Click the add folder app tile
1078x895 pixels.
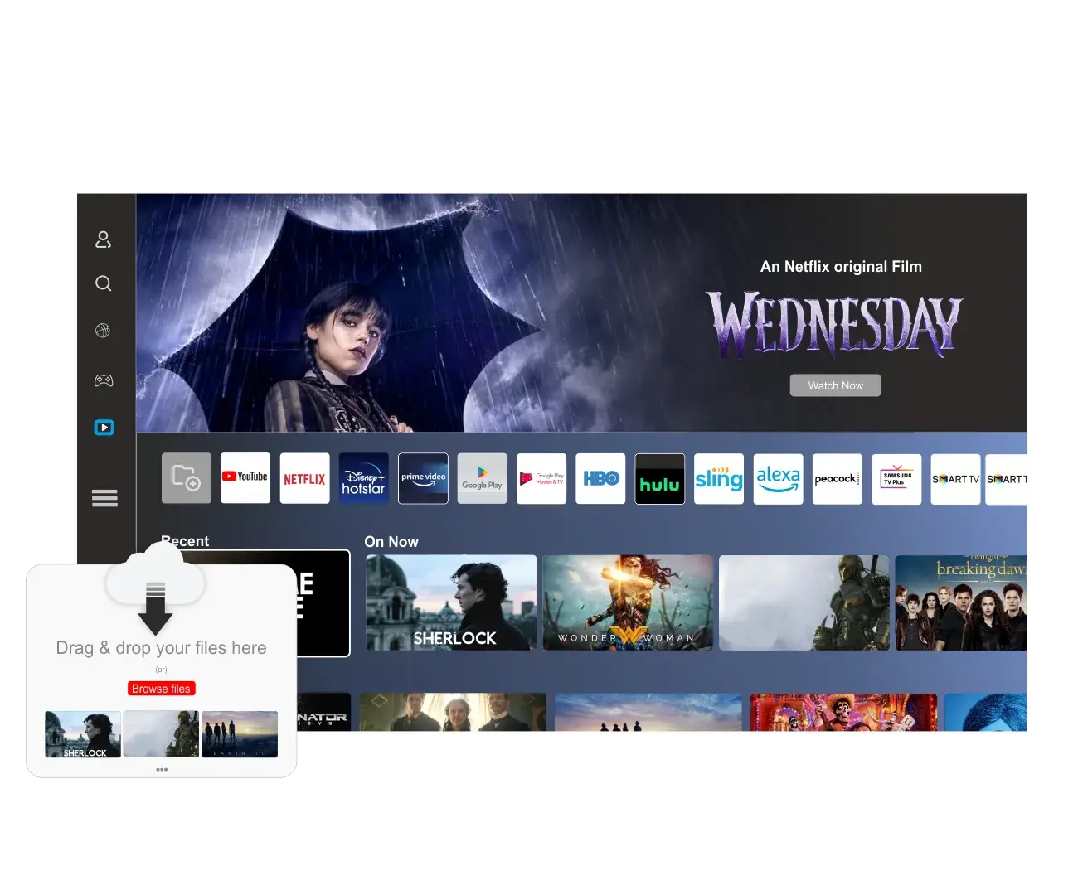point(187,478)
